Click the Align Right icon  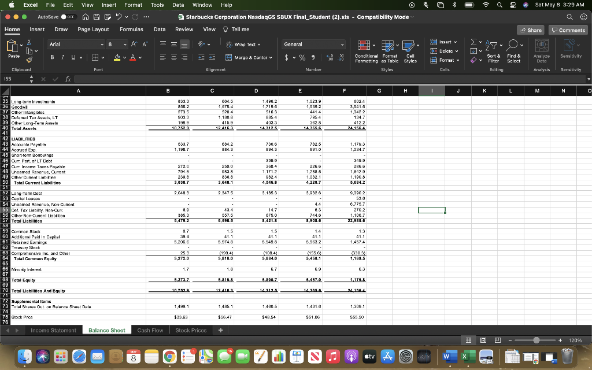coord(184,58)
